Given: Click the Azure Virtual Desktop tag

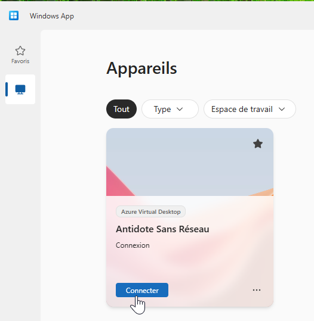Looking at the screenshot, I should (150, 211).
